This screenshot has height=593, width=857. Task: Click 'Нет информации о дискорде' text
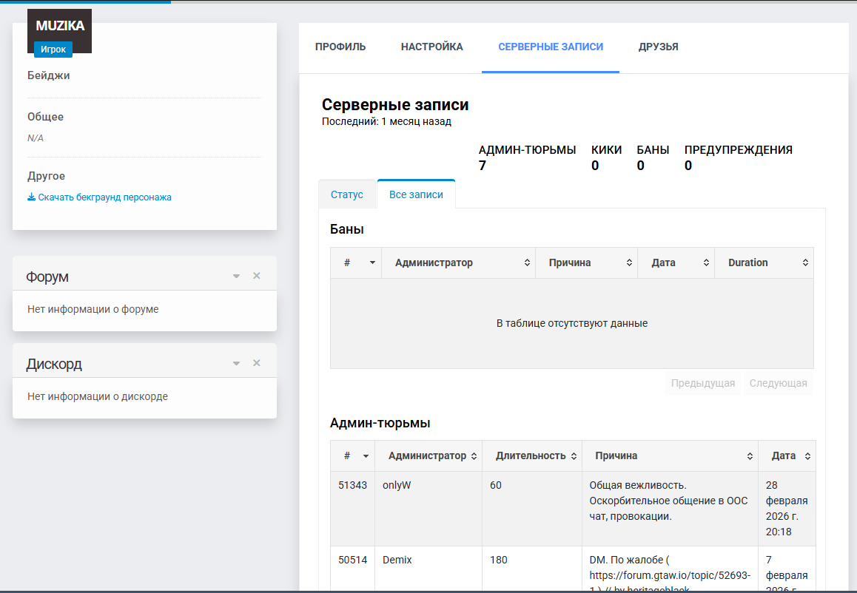click(x=97, y=396)
